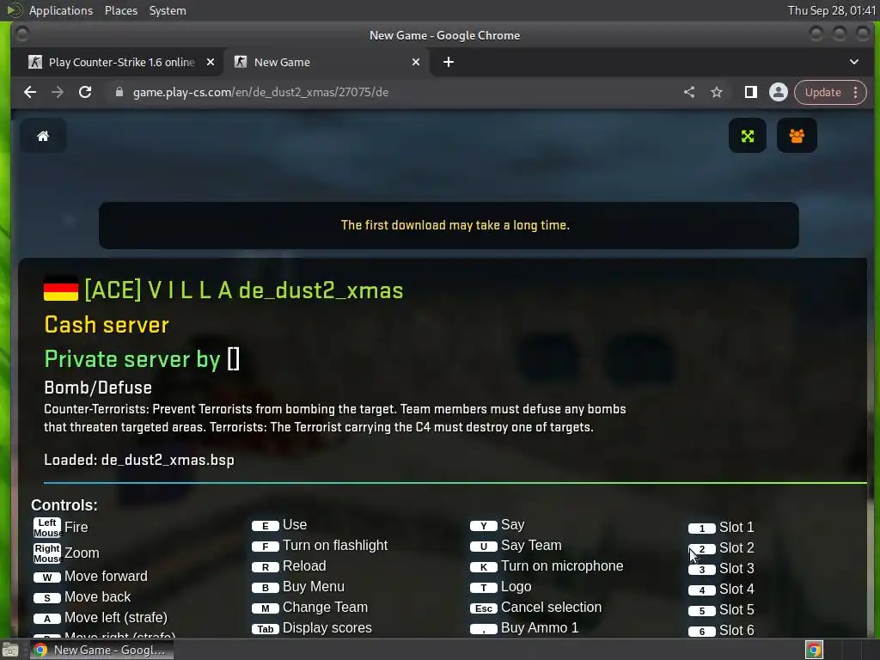Click the A key for Move left
Screen dimensions: 880x660
[x=47, y=619]
